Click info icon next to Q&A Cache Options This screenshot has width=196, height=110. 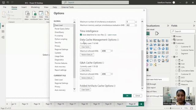(103, 63)
